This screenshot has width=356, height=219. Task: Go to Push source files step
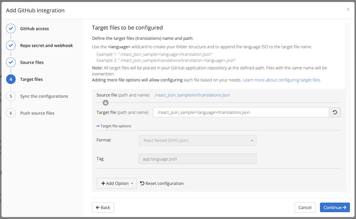tap(37, 113)
